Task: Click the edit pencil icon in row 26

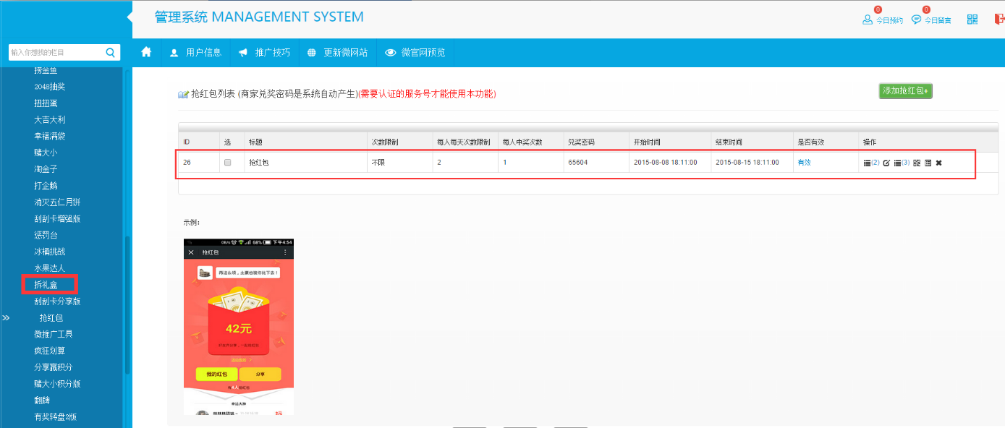Action: click(x=886, y=163)
